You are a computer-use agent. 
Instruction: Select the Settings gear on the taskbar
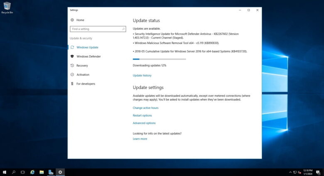pos(60,172)
